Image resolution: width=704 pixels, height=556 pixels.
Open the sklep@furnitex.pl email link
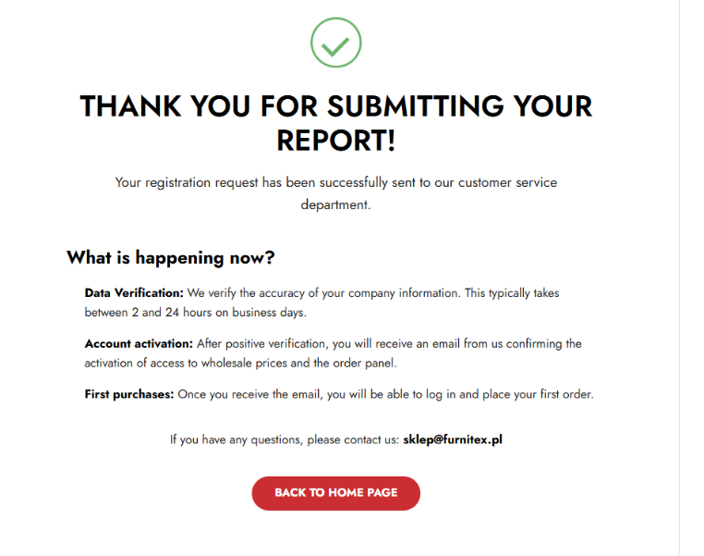pyautogui.click(x=453, y=439)
